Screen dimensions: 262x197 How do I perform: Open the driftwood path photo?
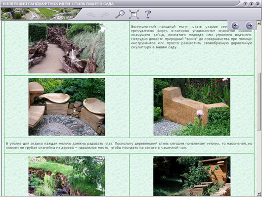[67, 49]
